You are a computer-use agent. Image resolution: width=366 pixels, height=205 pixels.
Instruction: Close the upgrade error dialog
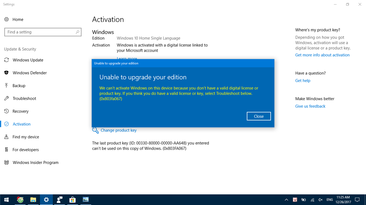coord(259,116)
